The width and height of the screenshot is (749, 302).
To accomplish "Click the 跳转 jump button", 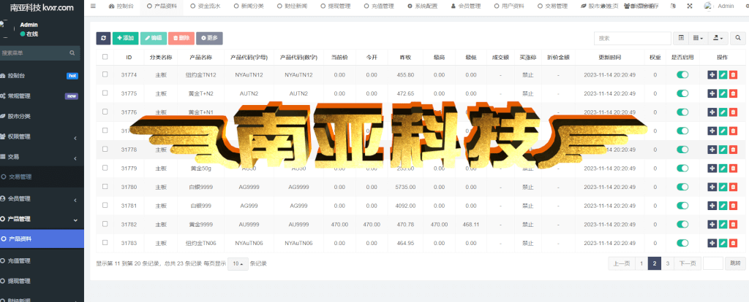I will [x=734, y=263].
